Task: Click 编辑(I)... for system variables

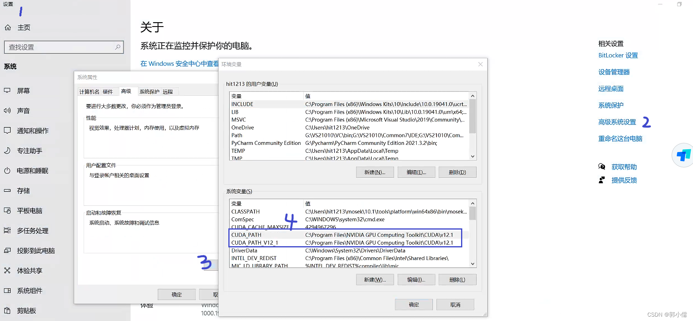Action: pyautogui.click(x=416, y=279)
